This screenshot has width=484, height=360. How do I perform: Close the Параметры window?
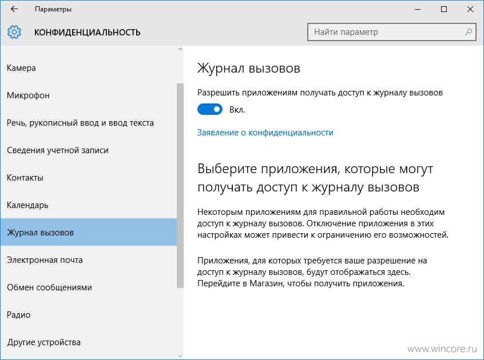click(x=470, y=9)
